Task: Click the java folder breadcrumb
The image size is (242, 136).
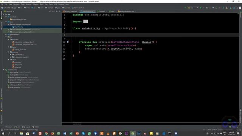Action: coord(34,8)
